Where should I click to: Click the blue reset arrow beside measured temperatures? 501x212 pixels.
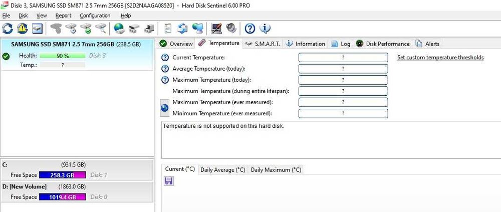click(165, 108)
